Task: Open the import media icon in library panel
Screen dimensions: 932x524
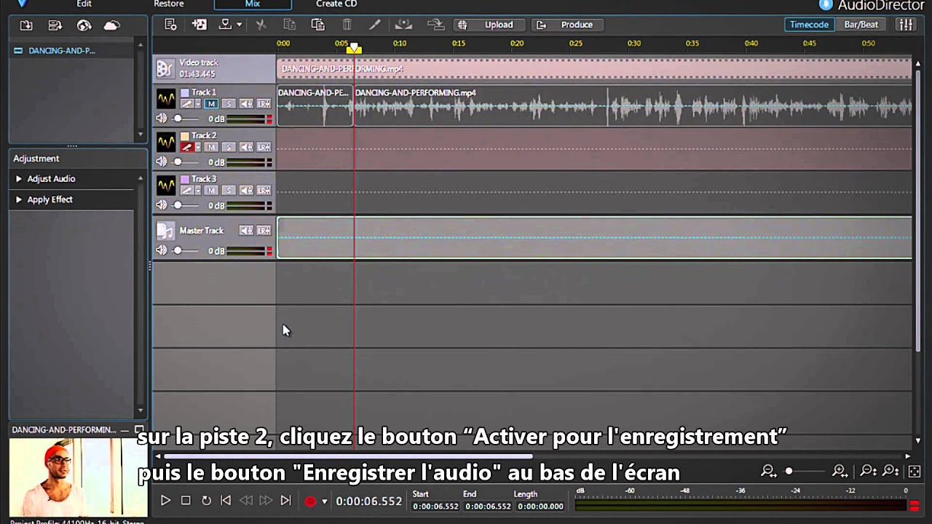Action: (x=26, y=25)
